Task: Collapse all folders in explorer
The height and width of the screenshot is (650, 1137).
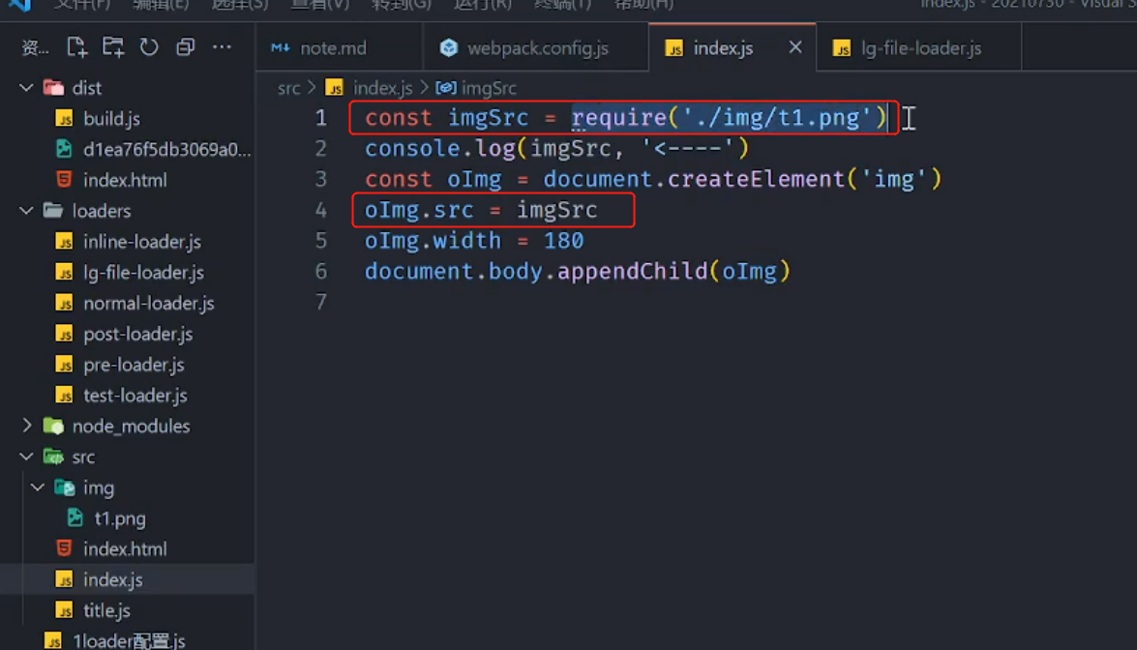Action: (x=185, y=47)
